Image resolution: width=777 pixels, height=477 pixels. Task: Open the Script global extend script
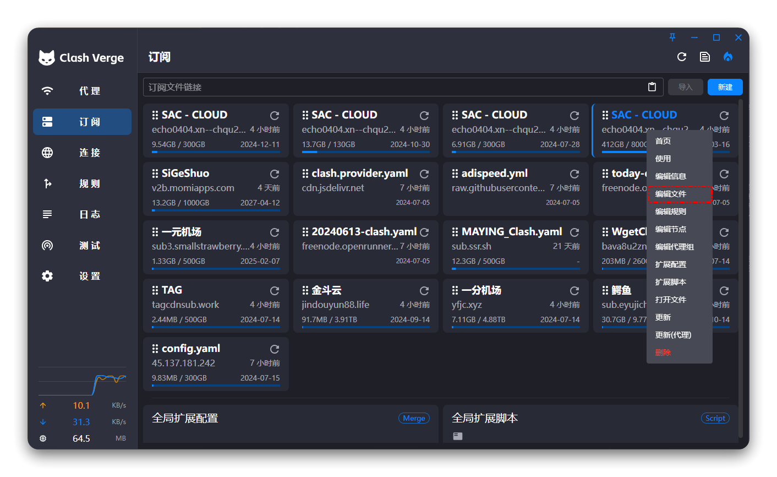pos(715,418)
